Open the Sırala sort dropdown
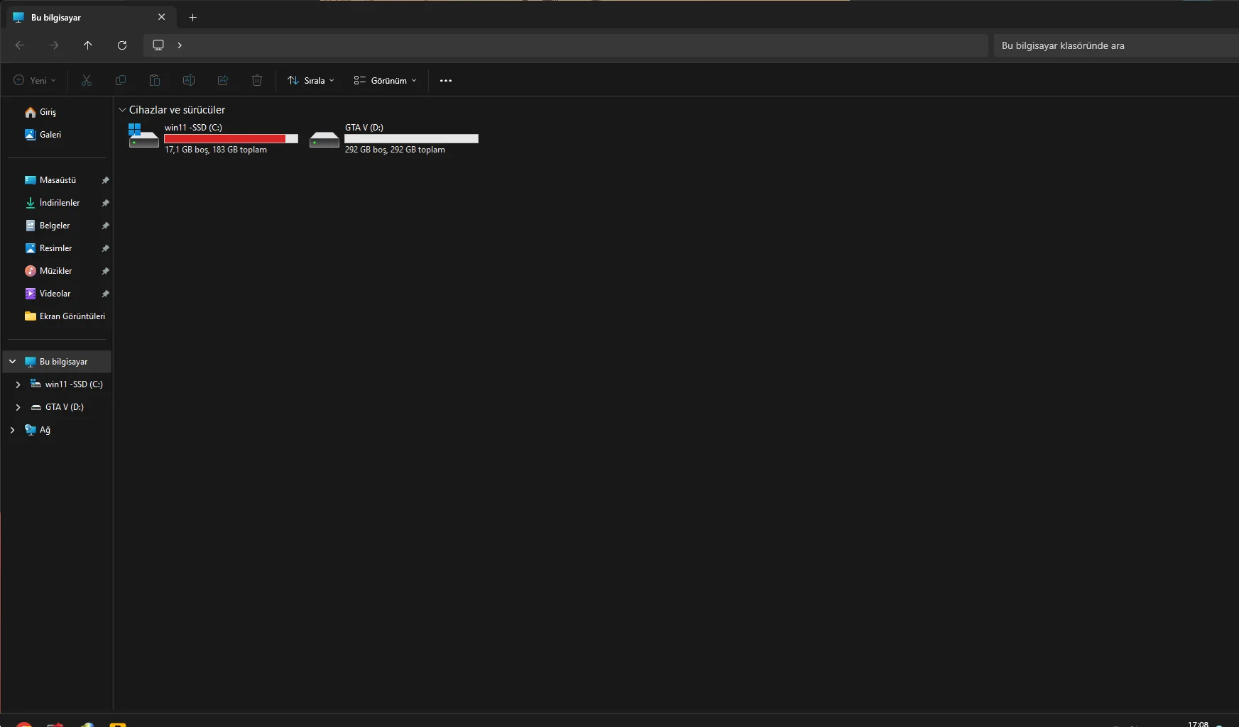The width and height of the screenshot is (1239, 727). coord(311,80)
